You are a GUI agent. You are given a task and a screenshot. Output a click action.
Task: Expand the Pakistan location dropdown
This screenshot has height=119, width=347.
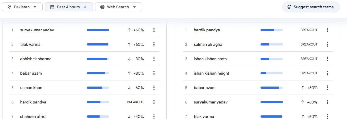point(22,7)
